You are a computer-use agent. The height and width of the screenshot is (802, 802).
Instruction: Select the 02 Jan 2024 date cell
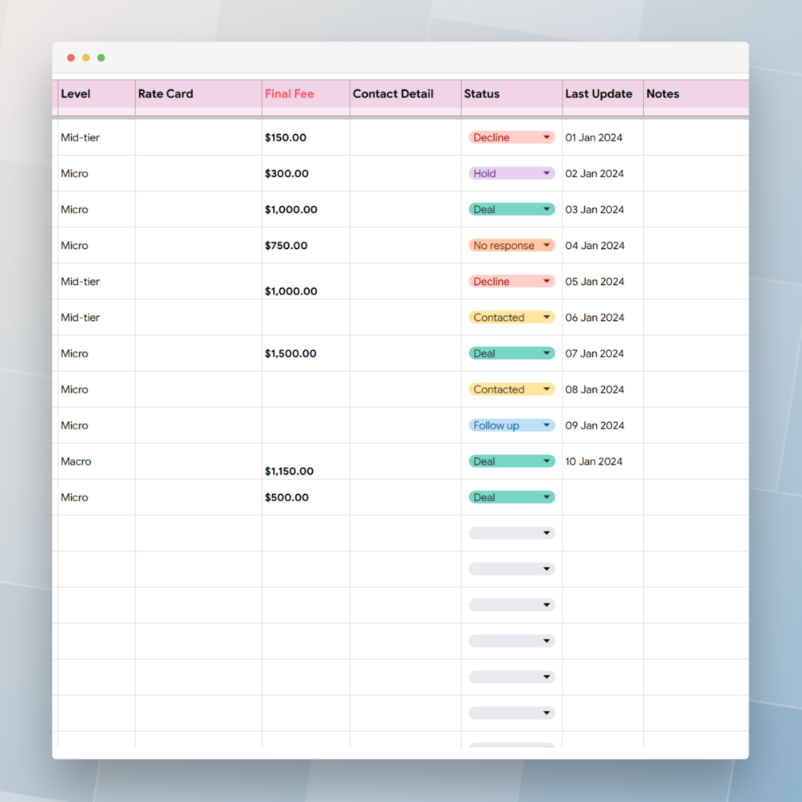[x=603, y=173]
